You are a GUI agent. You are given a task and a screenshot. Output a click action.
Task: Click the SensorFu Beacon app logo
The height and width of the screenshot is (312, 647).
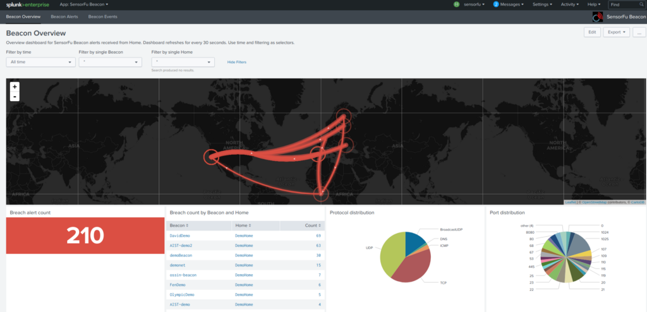click(x=596, y=17)
